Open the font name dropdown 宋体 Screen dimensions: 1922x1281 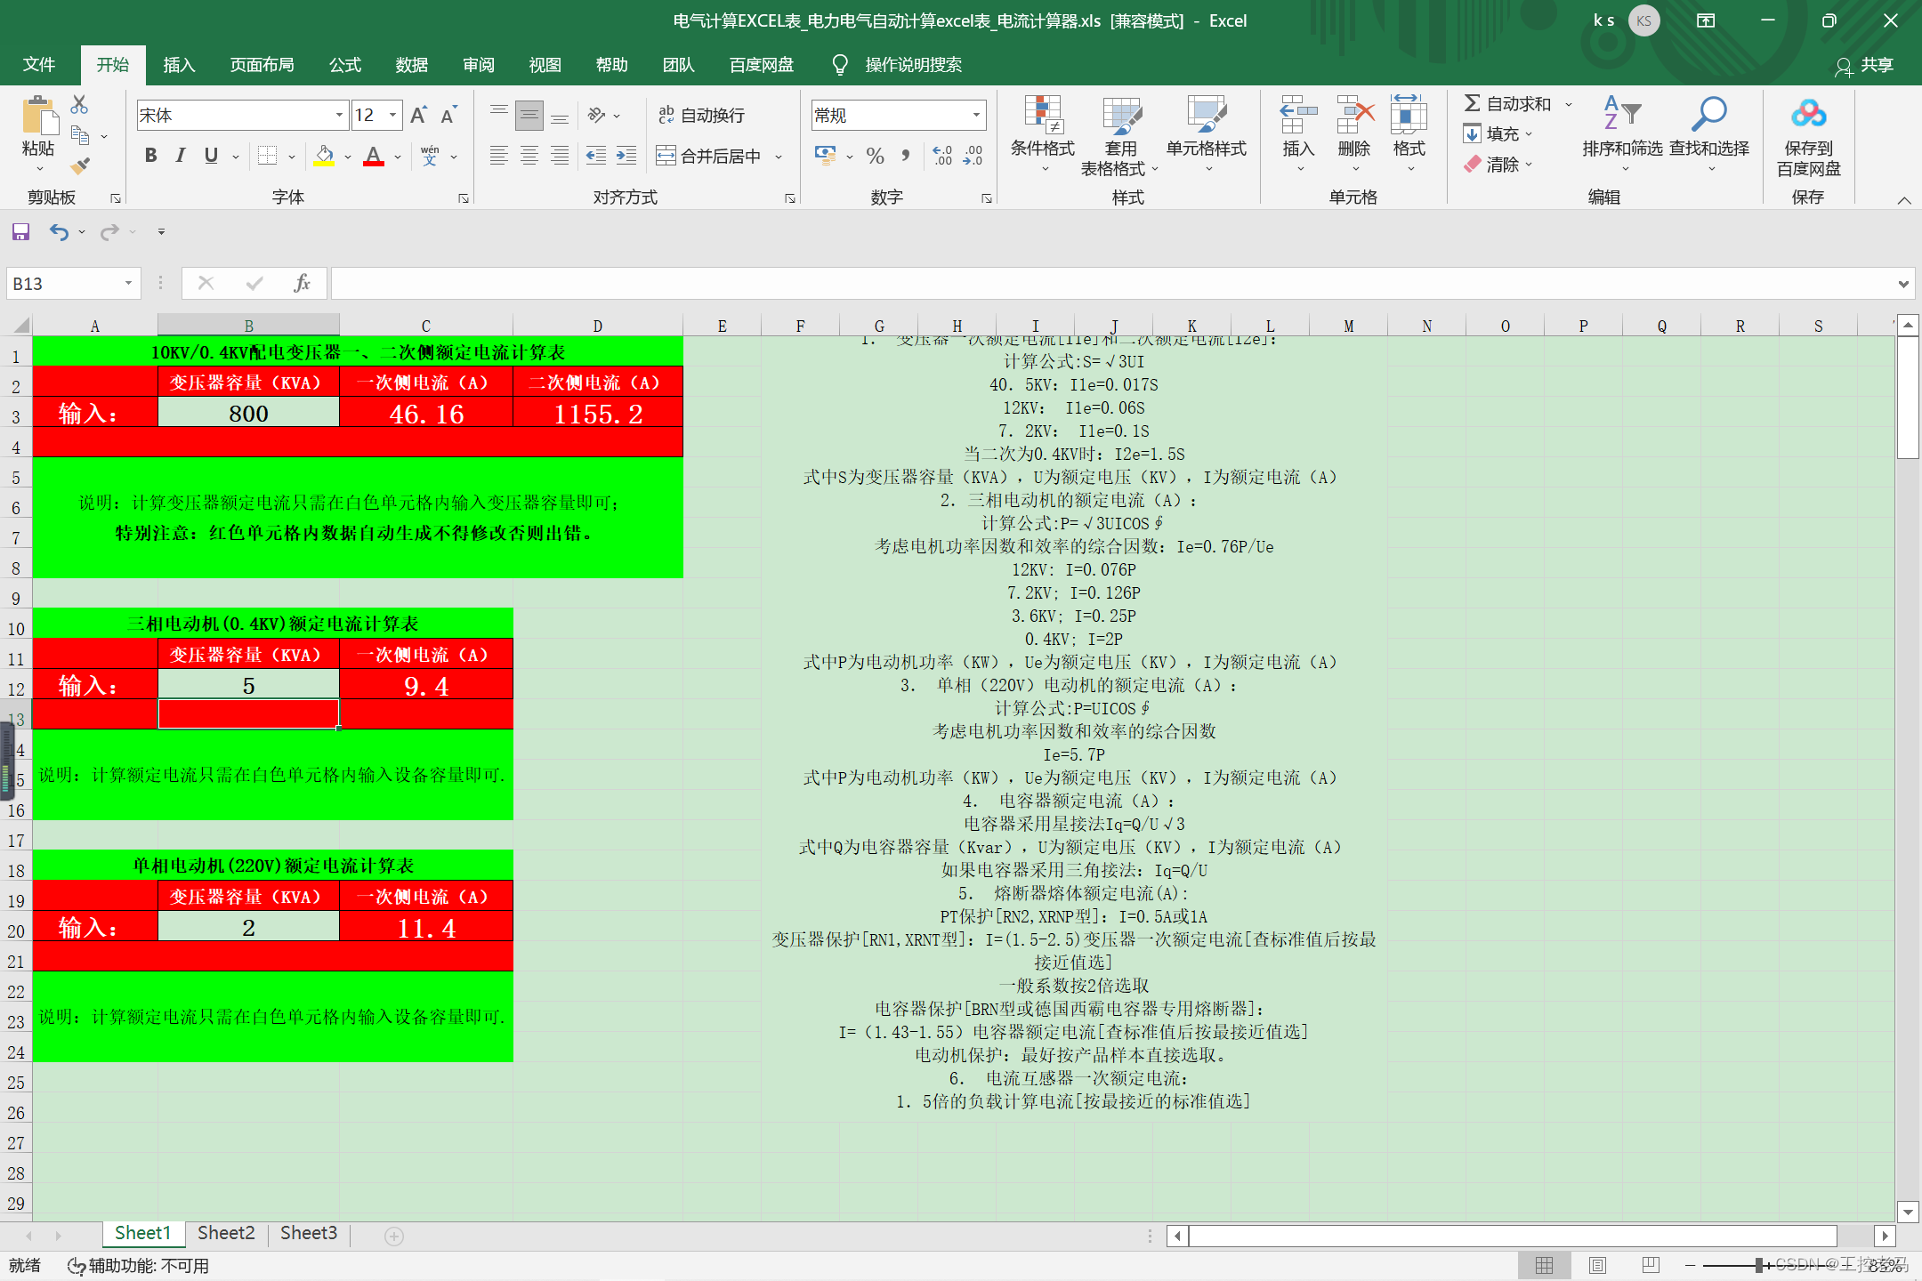click(x=339, y=115)
